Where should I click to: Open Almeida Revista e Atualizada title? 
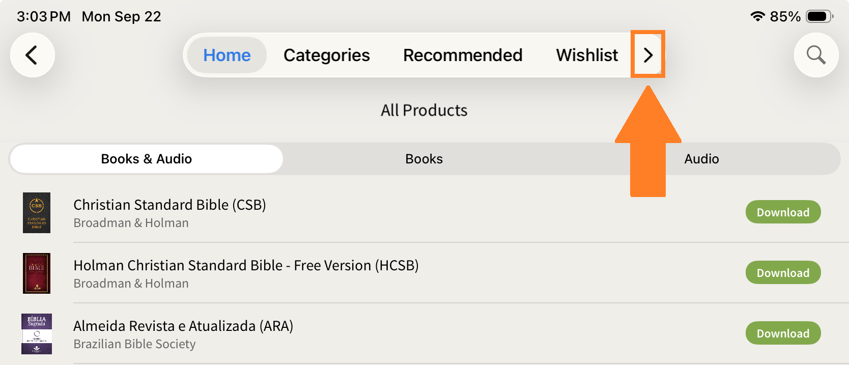[183, 326]
